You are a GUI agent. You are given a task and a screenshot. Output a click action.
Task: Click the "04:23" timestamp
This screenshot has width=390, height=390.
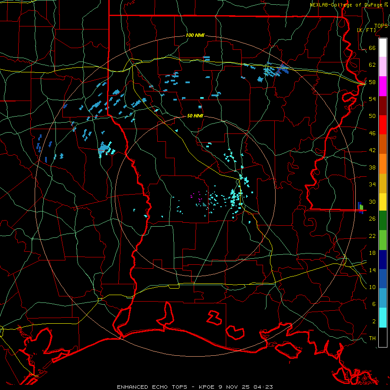[x=263, y=387]
